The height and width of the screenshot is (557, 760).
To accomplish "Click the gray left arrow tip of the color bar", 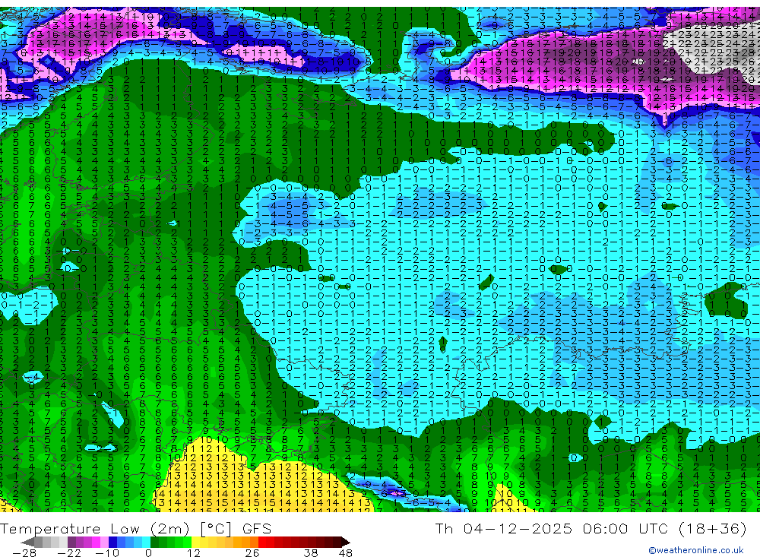I will (x=28, y=543).
